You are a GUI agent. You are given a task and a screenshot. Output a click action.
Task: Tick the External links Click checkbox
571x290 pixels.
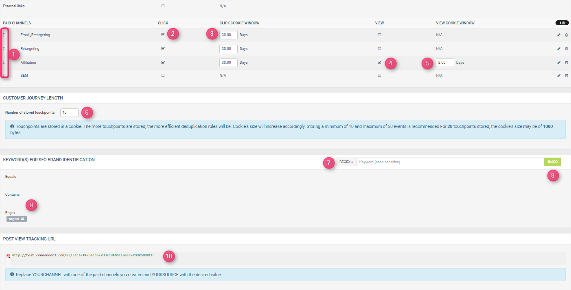pos(163,6)
